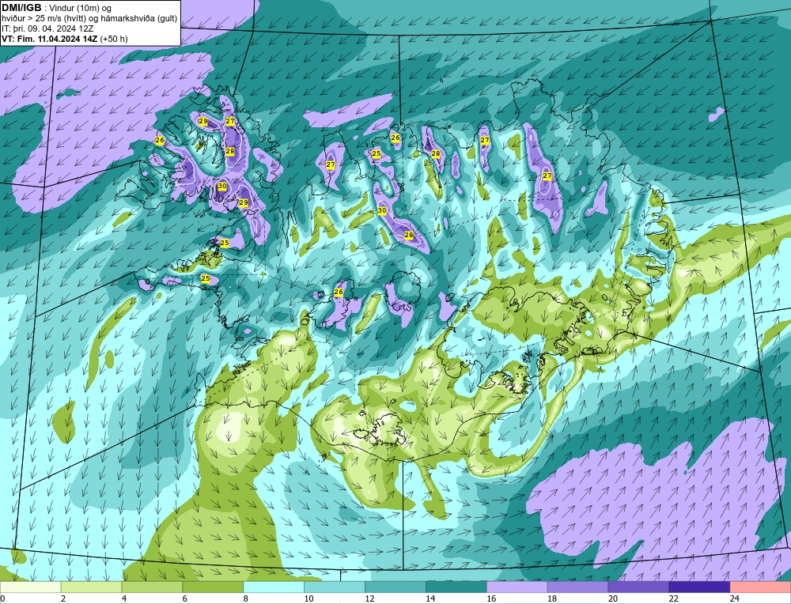
Task: Click the 4–6 m/s green legend swatch
Action: coord(153,587)
